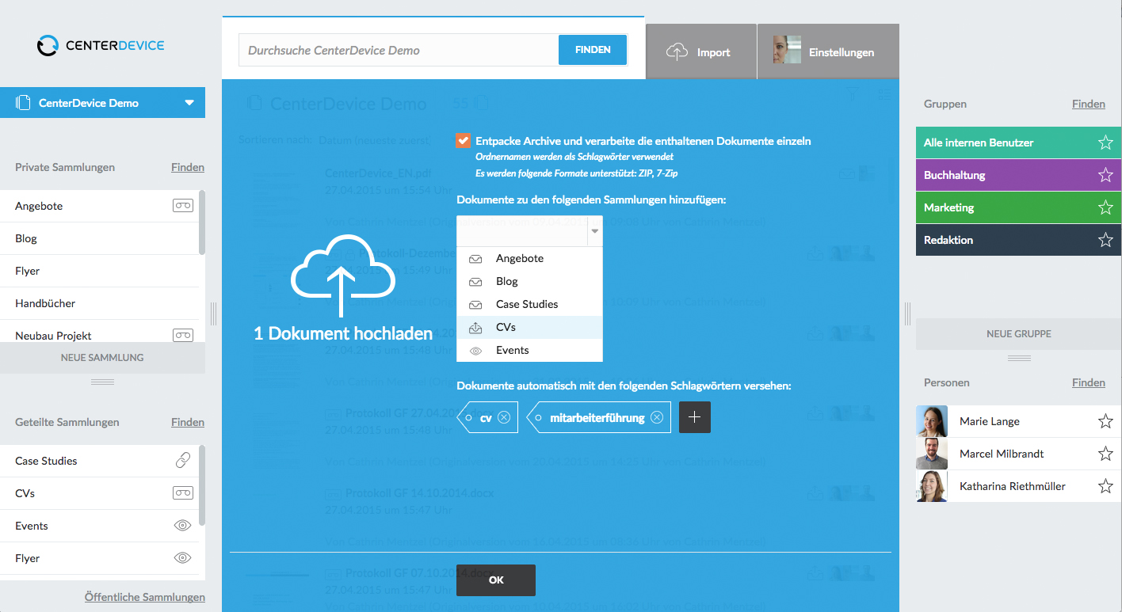Click the collections combo box text field
Viewport: 1122px width, 612px height.
click(522, 231)
